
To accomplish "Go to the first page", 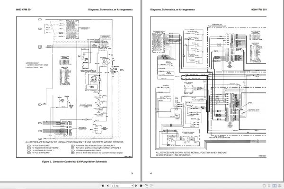I will (x=103, y=186).
